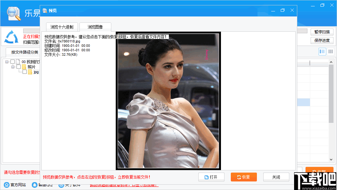Switch to the 浏览十六进制 tab
The width and height of the screenshot is (337, 190).
(x=62, y=27)
